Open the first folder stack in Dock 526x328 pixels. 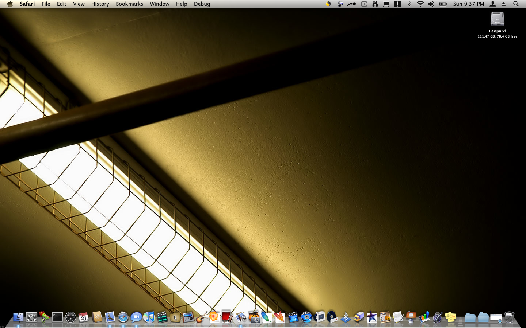point(470,317)
